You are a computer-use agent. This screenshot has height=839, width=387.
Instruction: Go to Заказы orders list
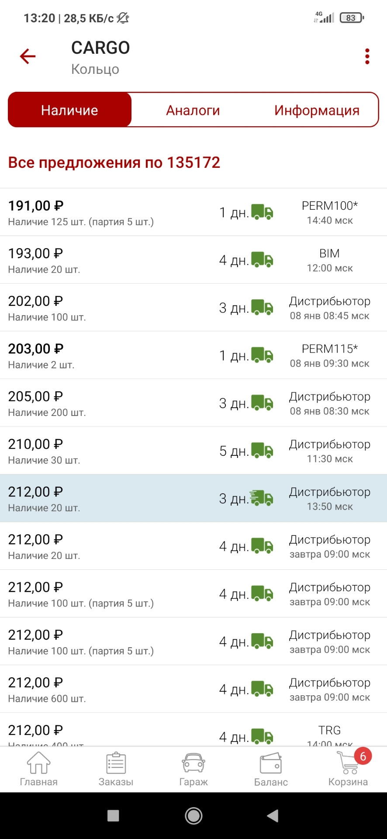click(x=116, y=769)
